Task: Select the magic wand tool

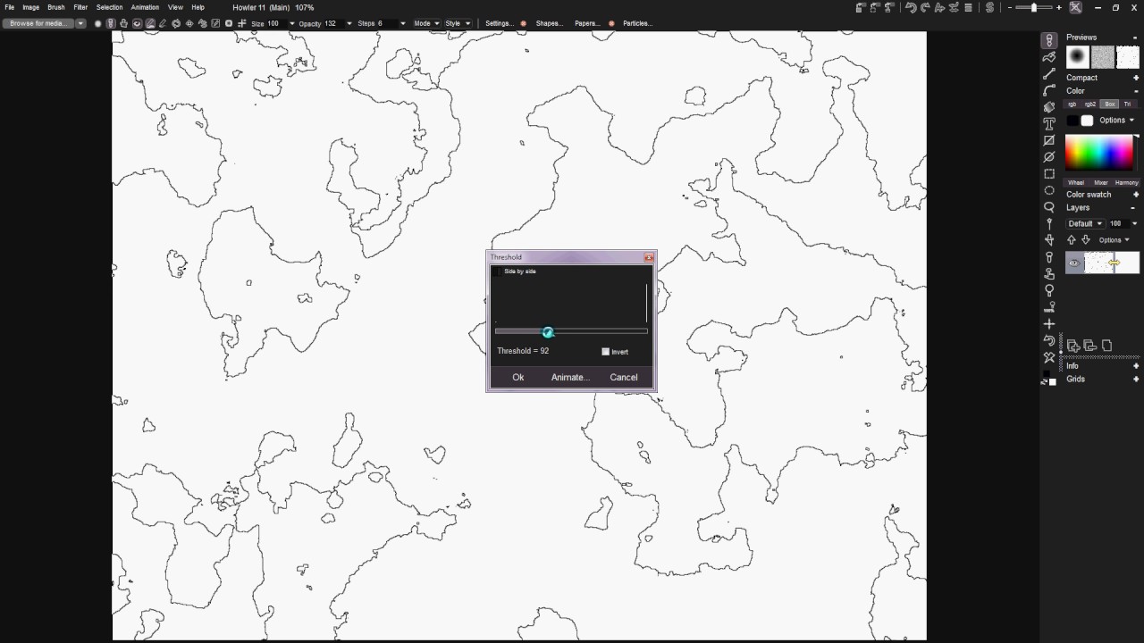Action: click(x=1049, y=223)
